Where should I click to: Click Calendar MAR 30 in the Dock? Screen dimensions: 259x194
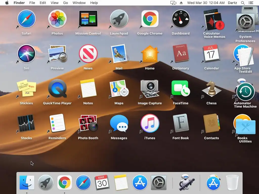pos(102,182)
